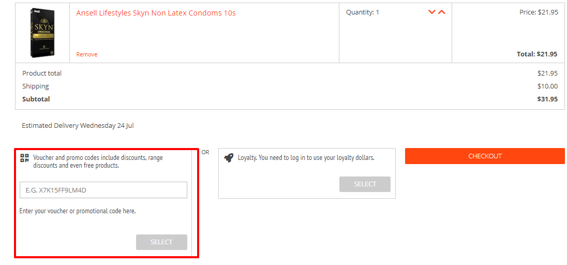Screen dimensions: 567x265
Task: Increase quantity with the up chevron
Action: pos(441,12)
